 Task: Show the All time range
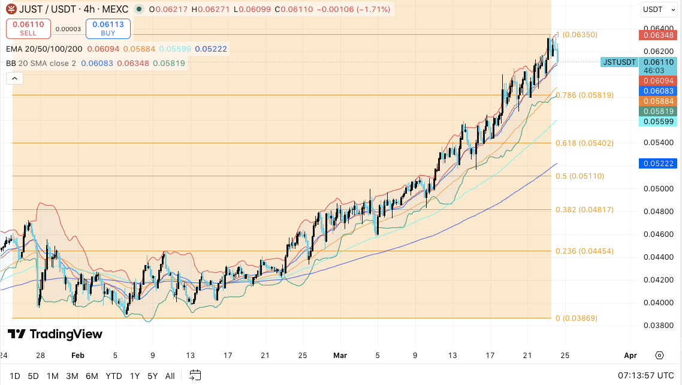click(x=170, y=376)
